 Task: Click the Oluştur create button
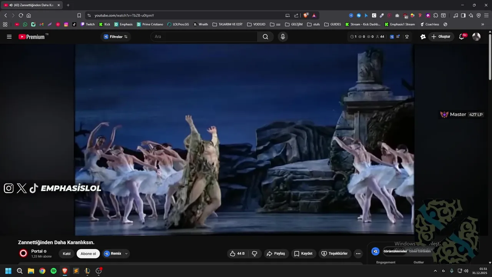440,37
